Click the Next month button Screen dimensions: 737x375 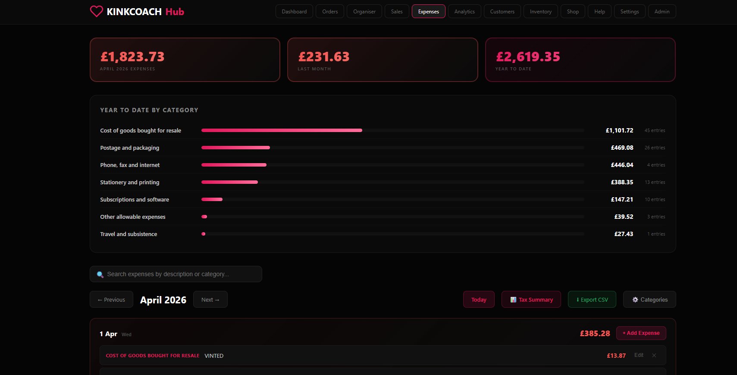(x=210, y=299)
